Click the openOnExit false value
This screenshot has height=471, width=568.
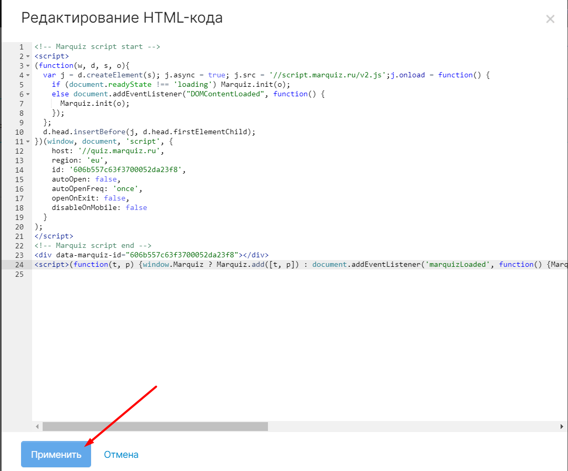pos(114,198)
